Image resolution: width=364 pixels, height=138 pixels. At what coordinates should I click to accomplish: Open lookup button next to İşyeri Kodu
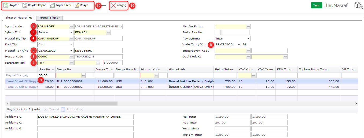coord(71,27)
